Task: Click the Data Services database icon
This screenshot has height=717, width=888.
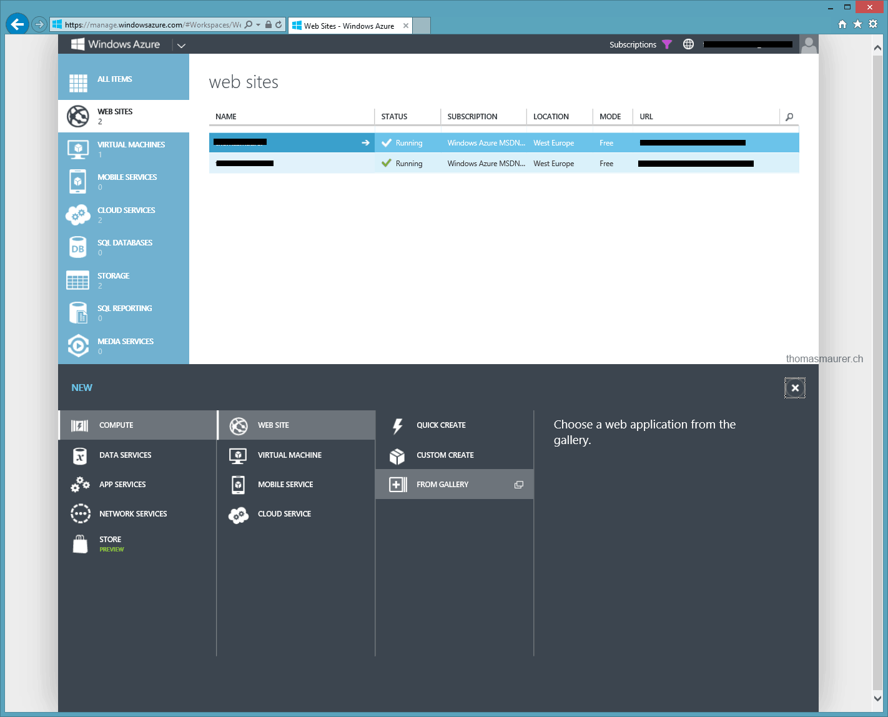Action: pyautogui.click(x=80, y=455)
